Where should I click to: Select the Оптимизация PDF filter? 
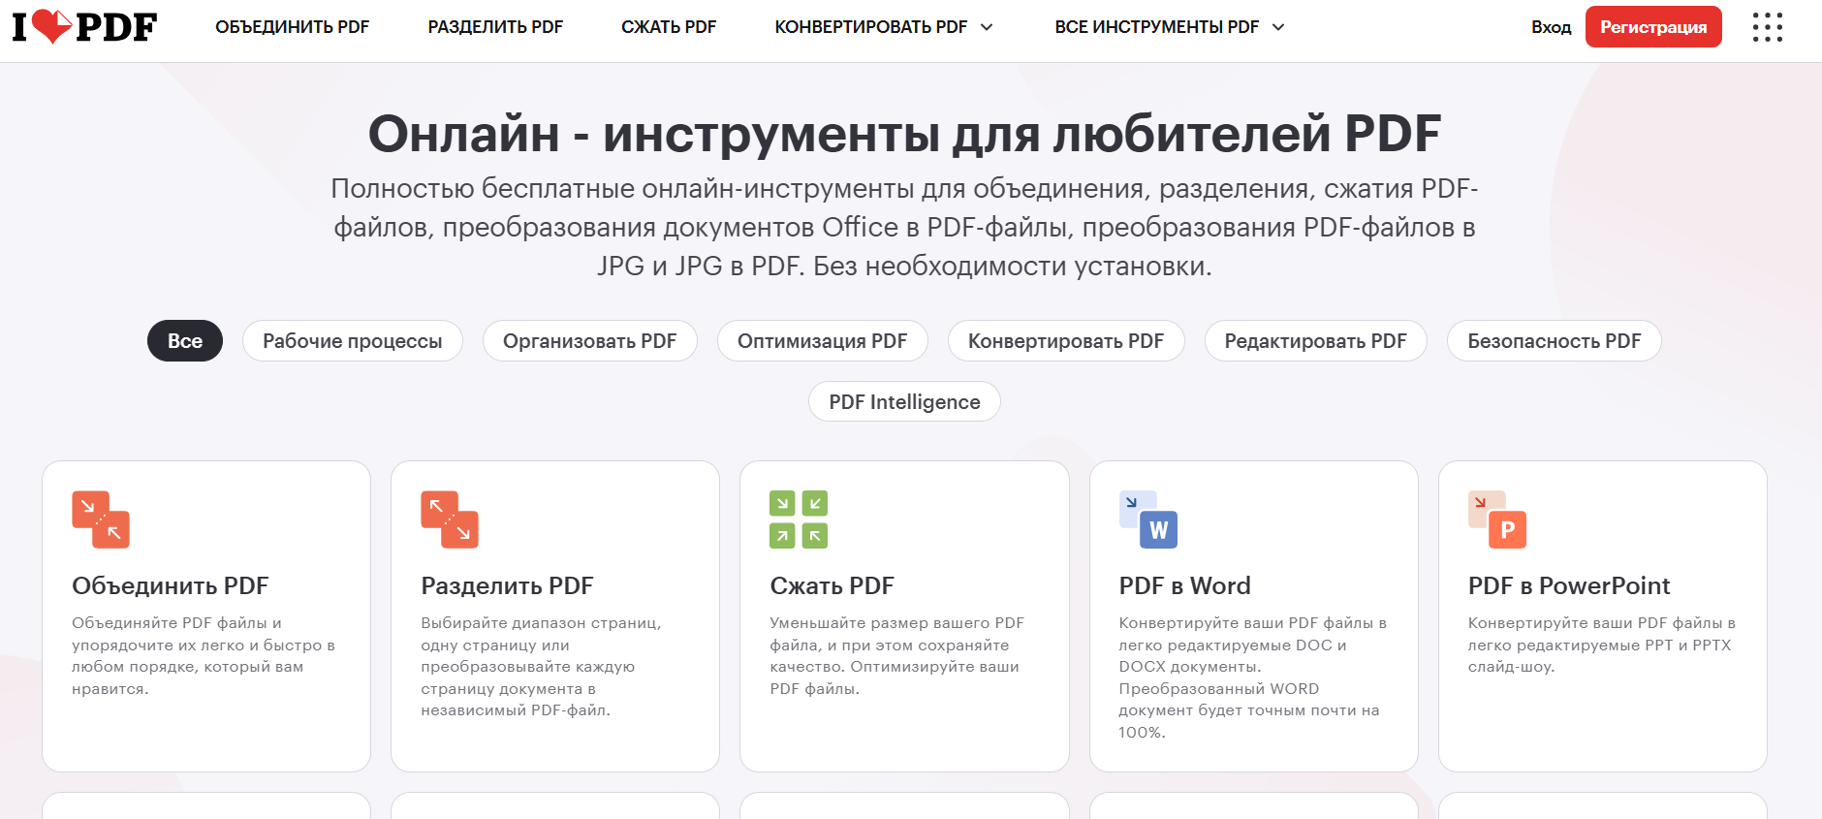tap(823, 341)
